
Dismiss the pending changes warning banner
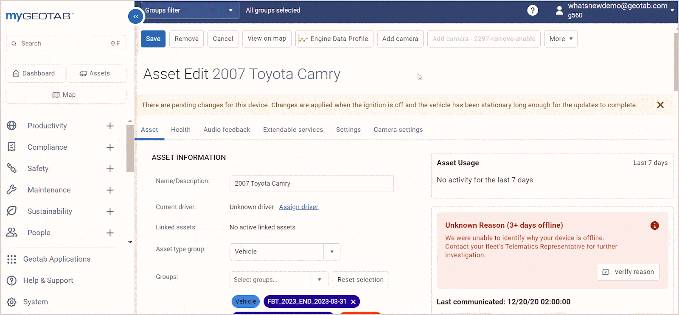coord(660,105)
